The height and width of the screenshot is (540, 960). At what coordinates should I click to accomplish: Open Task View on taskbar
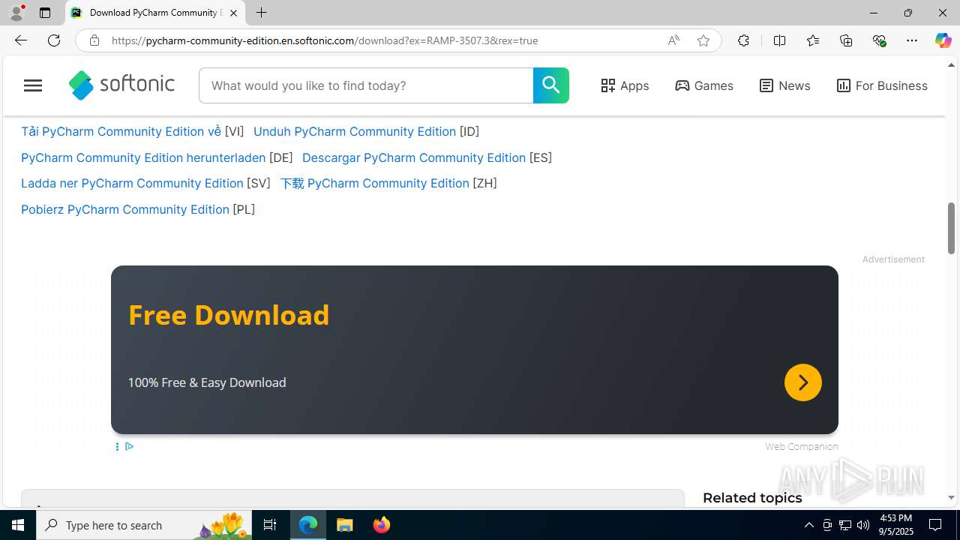tap(270, 525)
